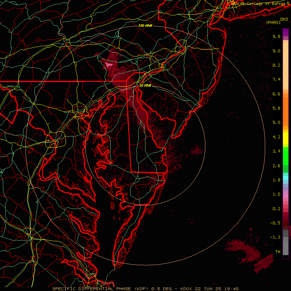Click the 9.0 value on the scale
The width and height of the screenshot is (291, 291).
pyautogui.click(x=276, y=51)
